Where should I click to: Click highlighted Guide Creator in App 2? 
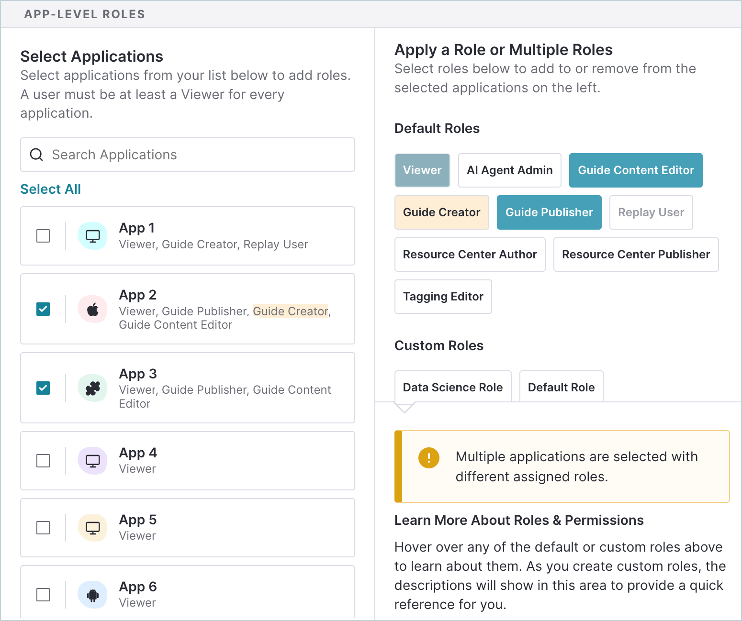click(x=291, y=311)
